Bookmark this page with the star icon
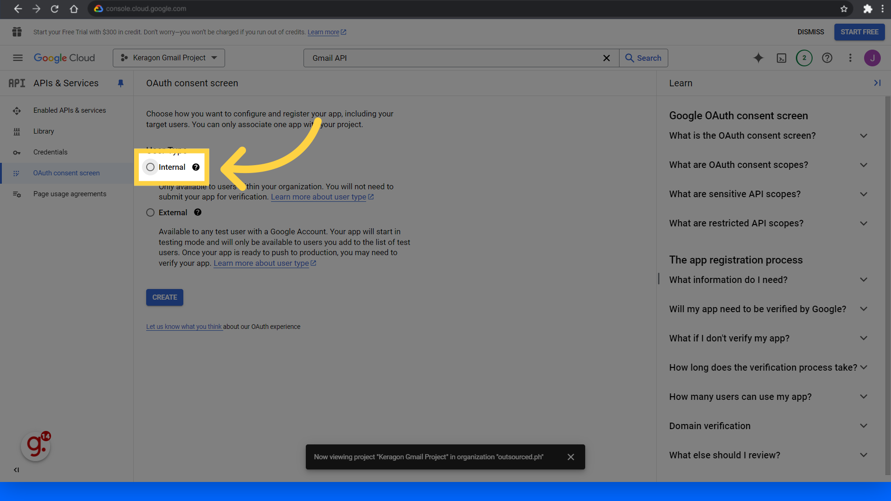Viewport: 891px width, 501px height. (x=844, y=9)
